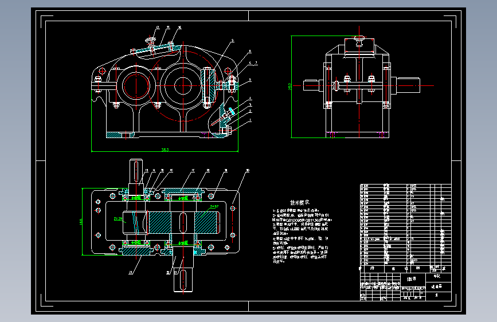Image resolution: width=497 pixels, height=322 pixels.
Task: Select the large red pitch circle of gear
Action: click(183, 85)
